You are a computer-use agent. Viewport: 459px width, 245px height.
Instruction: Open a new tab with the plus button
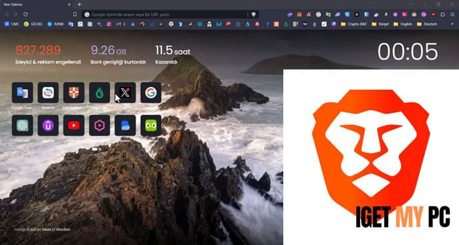click(x=79, y=5)
